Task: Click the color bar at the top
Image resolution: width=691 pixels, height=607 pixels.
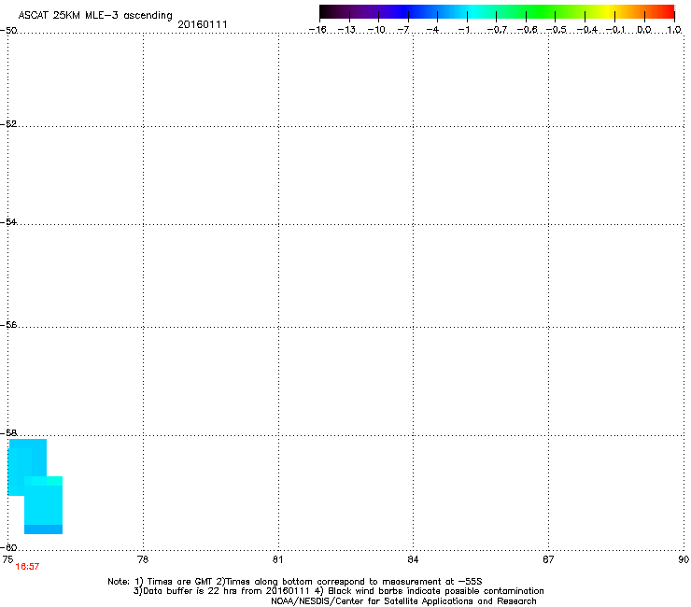Action: (497, 12)
